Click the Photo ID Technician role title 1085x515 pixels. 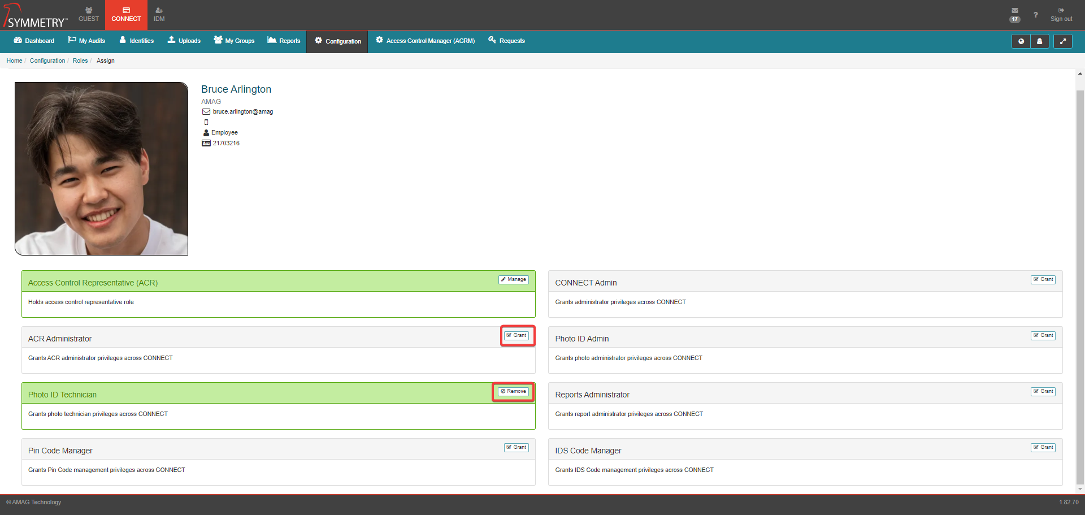[x=62, y=395]
